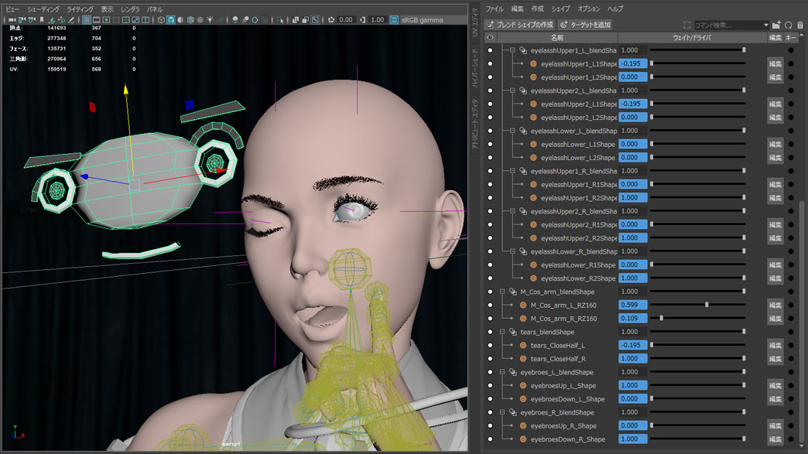Collapse the eyebroes_L_blendShape group

click(502, 372)
